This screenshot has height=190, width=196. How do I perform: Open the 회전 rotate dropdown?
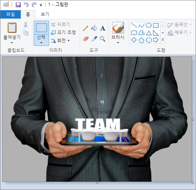[60, 40]
